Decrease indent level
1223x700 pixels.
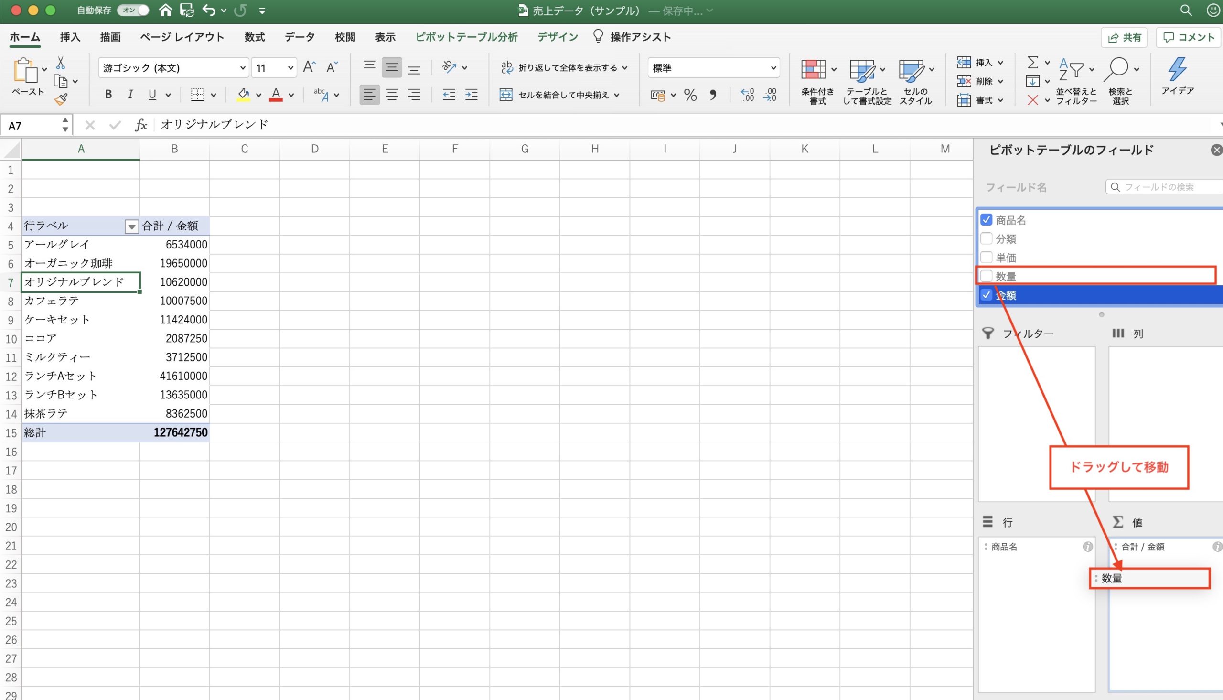pos(449,95)
